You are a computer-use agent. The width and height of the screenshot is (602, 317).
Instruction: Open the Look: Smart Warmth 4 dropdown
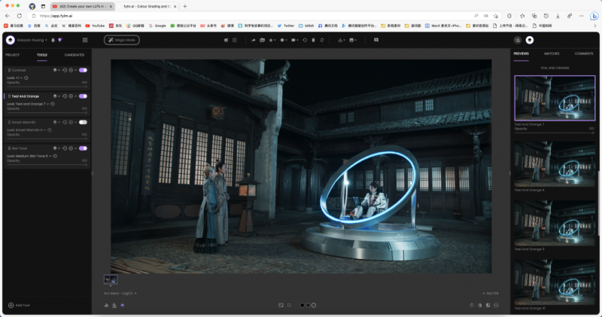[26, 130]
